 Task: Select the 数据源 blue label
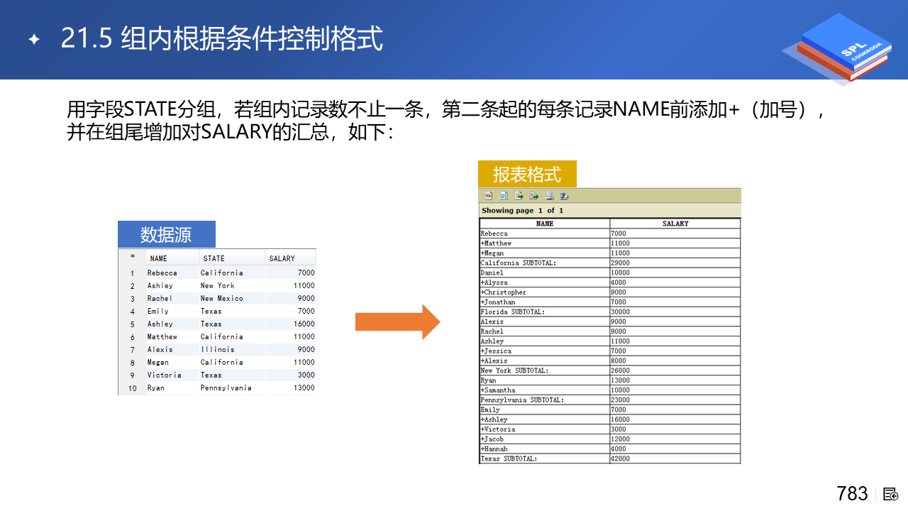(166, 234)
